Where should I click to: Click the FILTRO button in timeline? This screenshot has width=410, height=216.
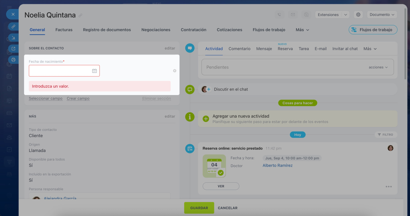(x=386, y=135)
